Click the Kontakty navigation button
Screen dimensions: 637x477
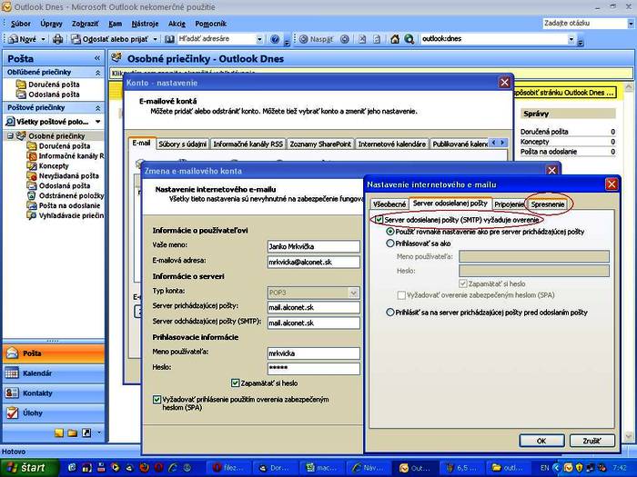[x=54, y=393]
